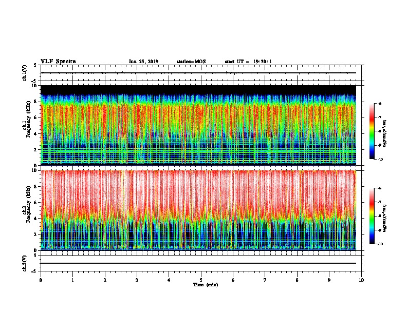The width and height of the screenshot is (407, 314).
Task: Click the "-7" label on upper color bar
Action: (x=379, y=117)
